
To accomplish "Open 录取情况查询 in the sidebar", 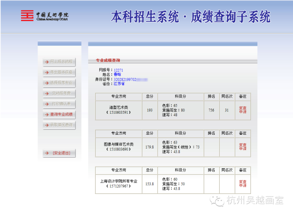I will 61,125.
